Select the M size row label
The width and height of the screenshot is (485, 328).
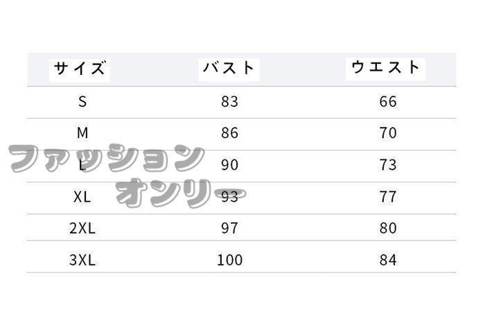(x=82, y=133)
